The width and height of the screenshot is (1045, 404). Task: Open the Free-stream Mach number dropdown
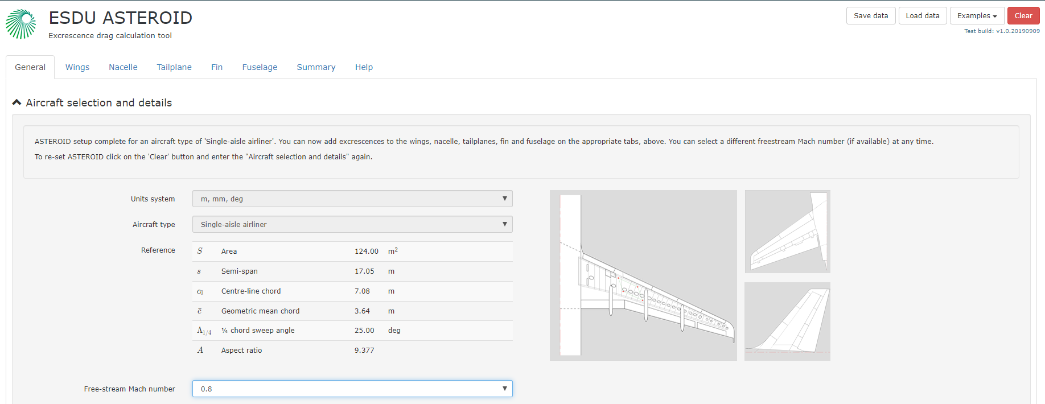(352, 389)
